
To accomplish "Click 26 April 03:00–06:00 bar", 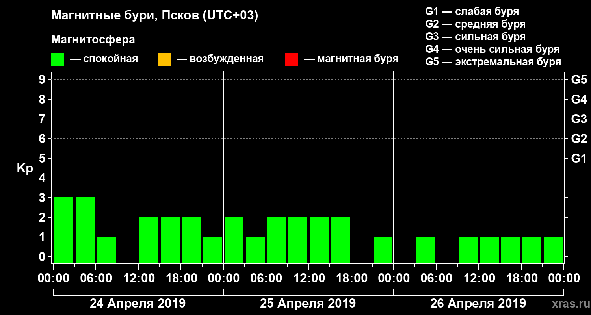I will (x=426, y=250).
